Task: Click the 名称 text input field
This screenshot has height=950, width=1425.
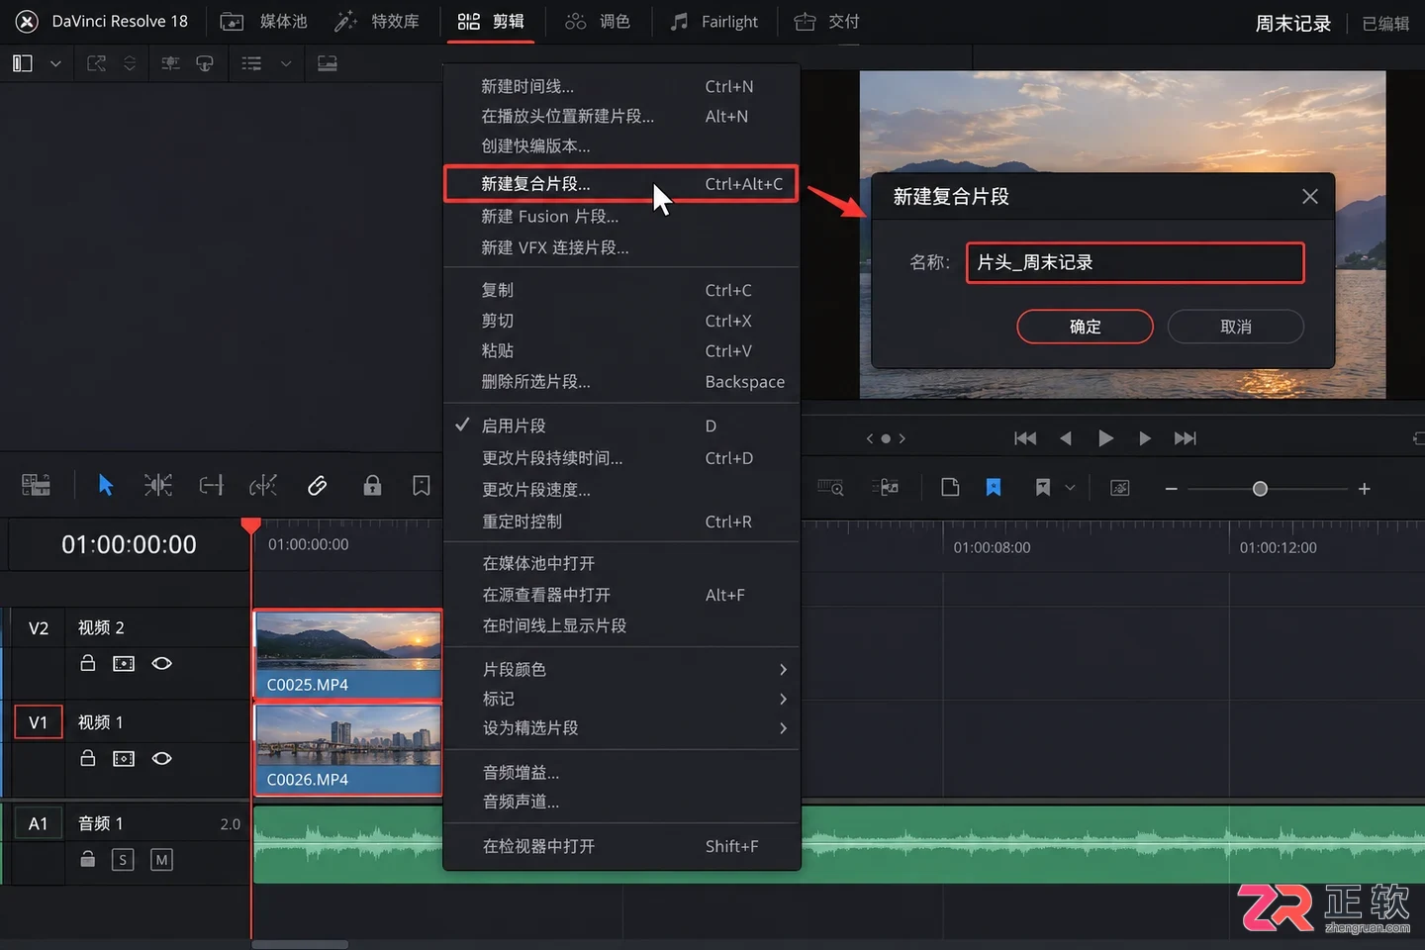Action: (1135, 262)
